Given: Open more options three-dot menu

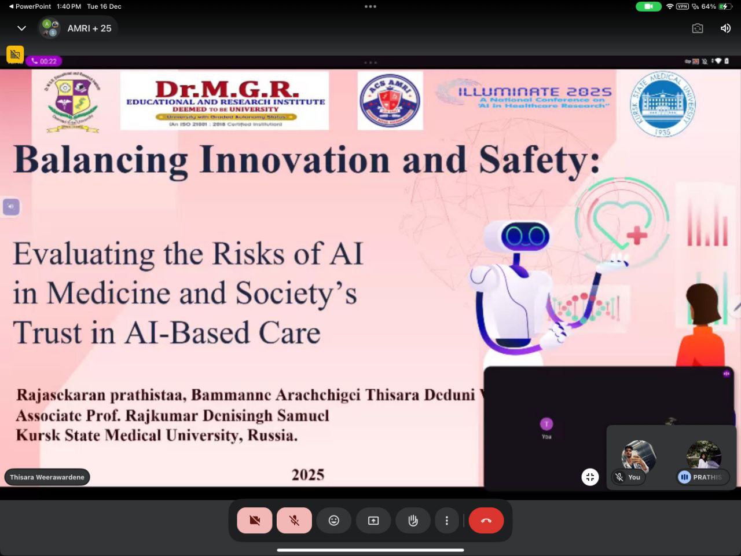Looking at the screenshot, I should click(x=446, y=520).
